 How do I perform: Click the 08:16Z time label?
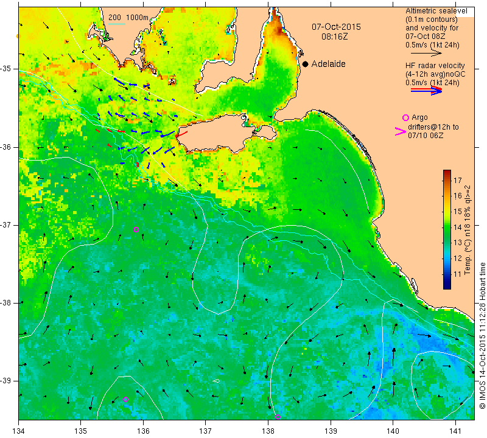[334, 36]
